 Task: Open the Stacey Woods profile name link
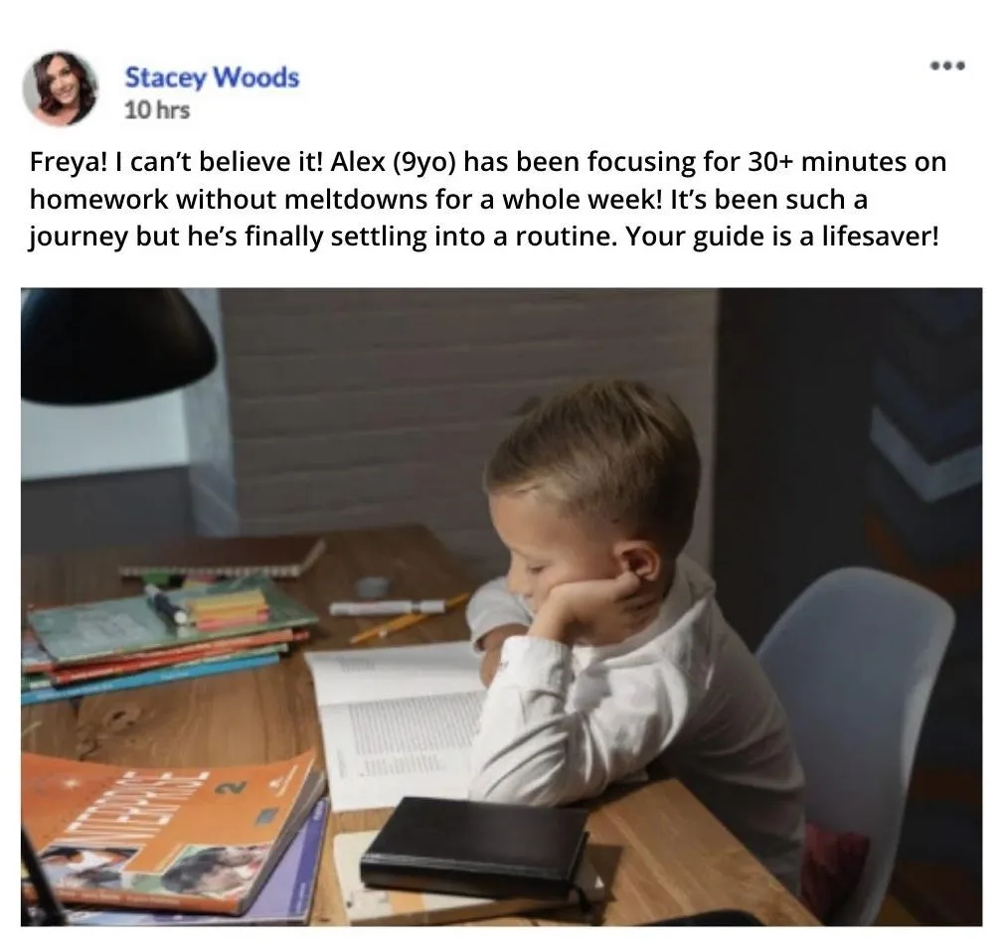pos(212,77)
